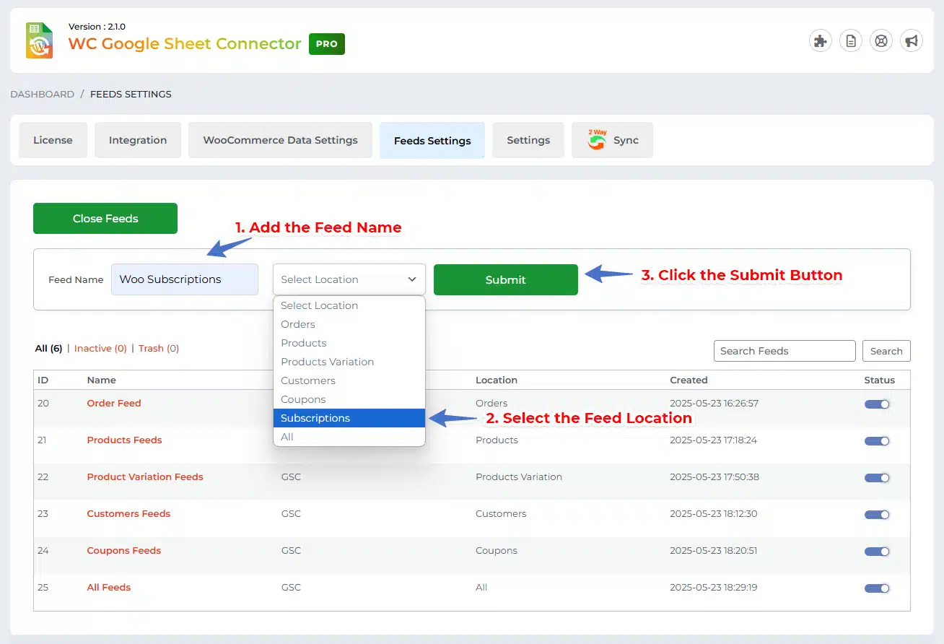Toggle status for Customers Feeds

click(x=877, y=515)
